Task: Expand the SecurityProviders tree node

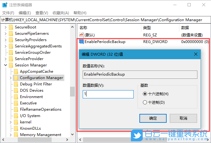Action: 5,40
